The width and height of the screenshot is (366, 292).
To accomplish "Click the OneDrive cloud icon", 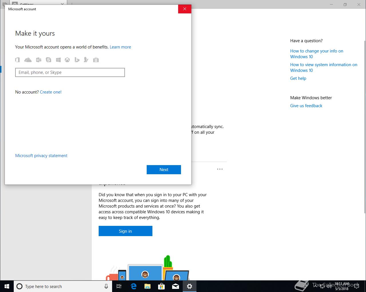I will pyautogui.click(x=28, y=60).
